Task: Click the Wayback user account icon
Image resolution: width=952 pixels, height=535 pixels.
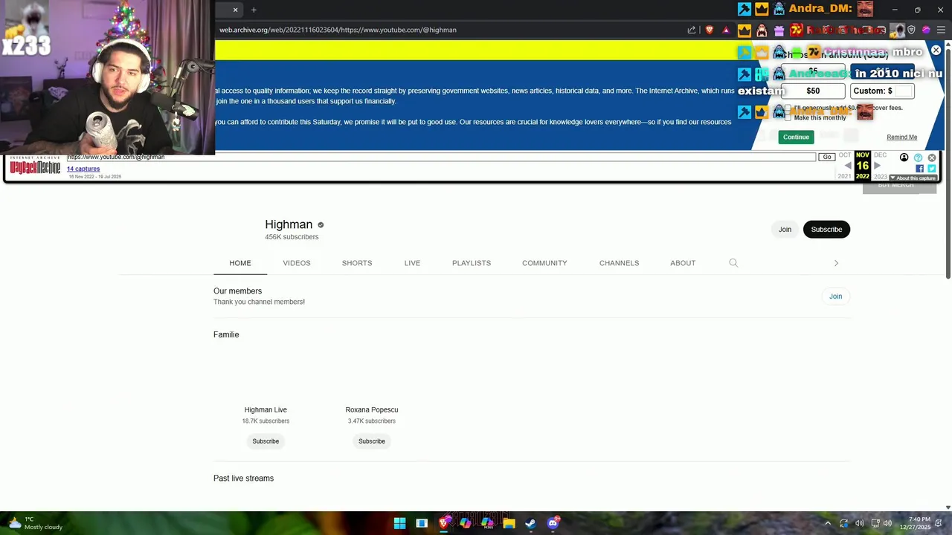Action: click(x=904, y=158)
